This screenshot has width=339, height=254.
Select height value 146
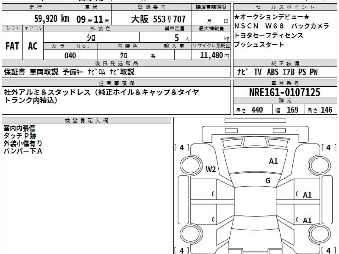pyautogui.click(x=327, y=110)
